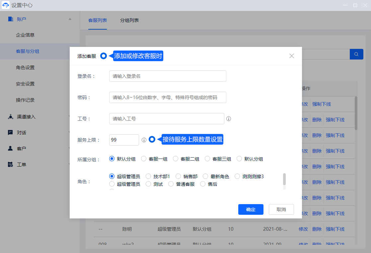Switch to 客服列表 tab
Screen dimensions: 371x253
98,20
